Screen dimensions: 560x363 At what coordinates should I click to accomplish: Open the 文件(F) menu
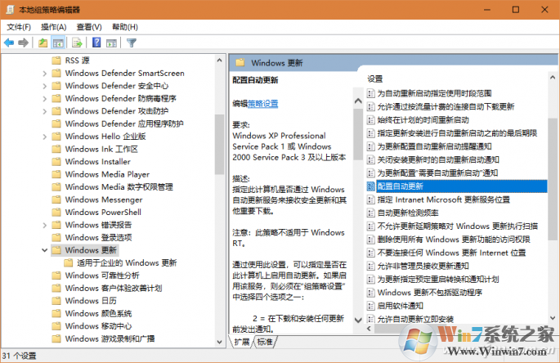19,27
